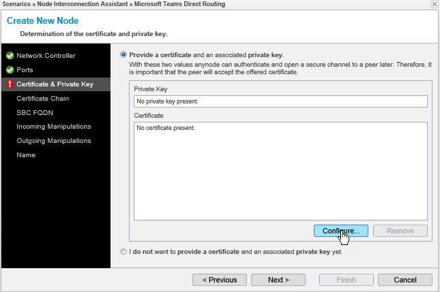Open the Network Controller step
Screen dimensions: 440x292
pos(46,55)
